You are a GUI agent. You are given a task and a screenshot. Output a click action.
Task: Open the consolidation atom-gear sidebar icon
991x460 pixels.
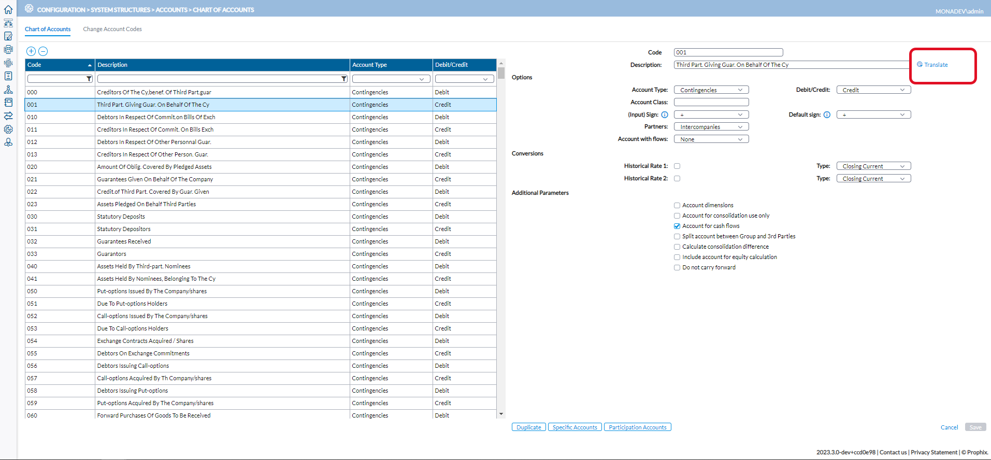coord(8,63)
